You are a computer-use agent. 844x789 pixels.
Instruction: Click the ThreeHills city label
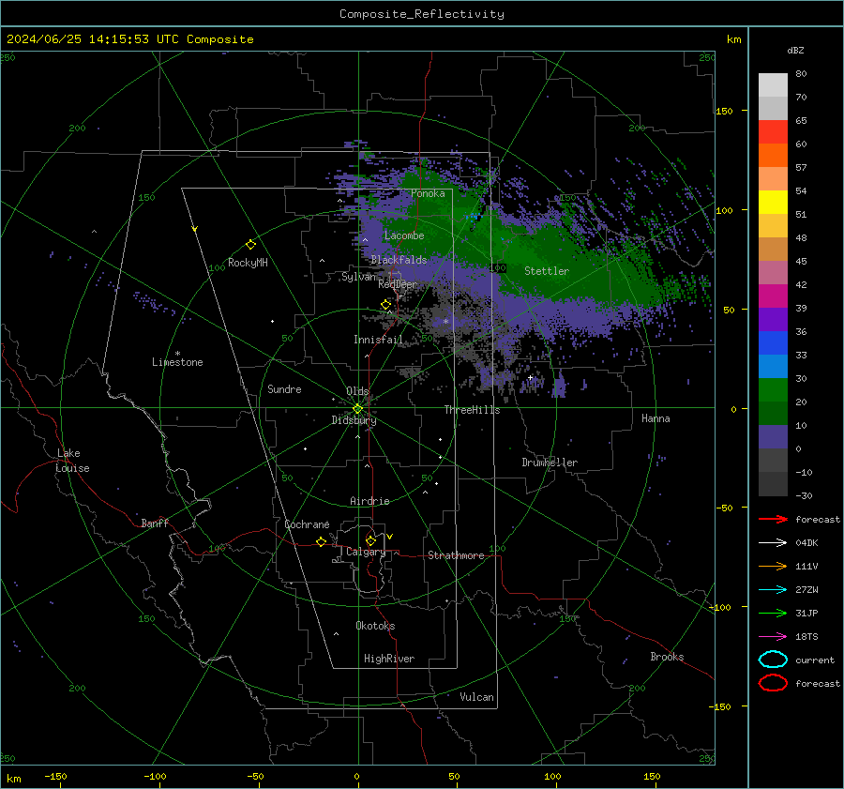point(472,410)
